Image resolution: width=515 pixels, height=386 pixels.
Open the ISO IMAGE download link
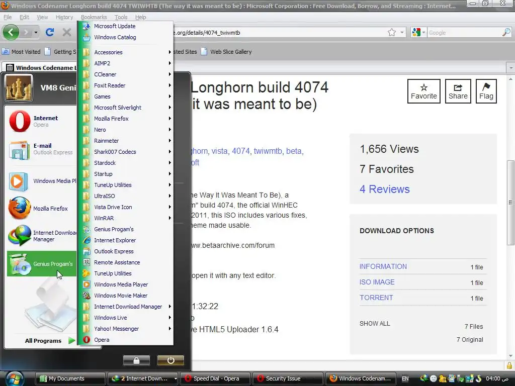[377, 282]
